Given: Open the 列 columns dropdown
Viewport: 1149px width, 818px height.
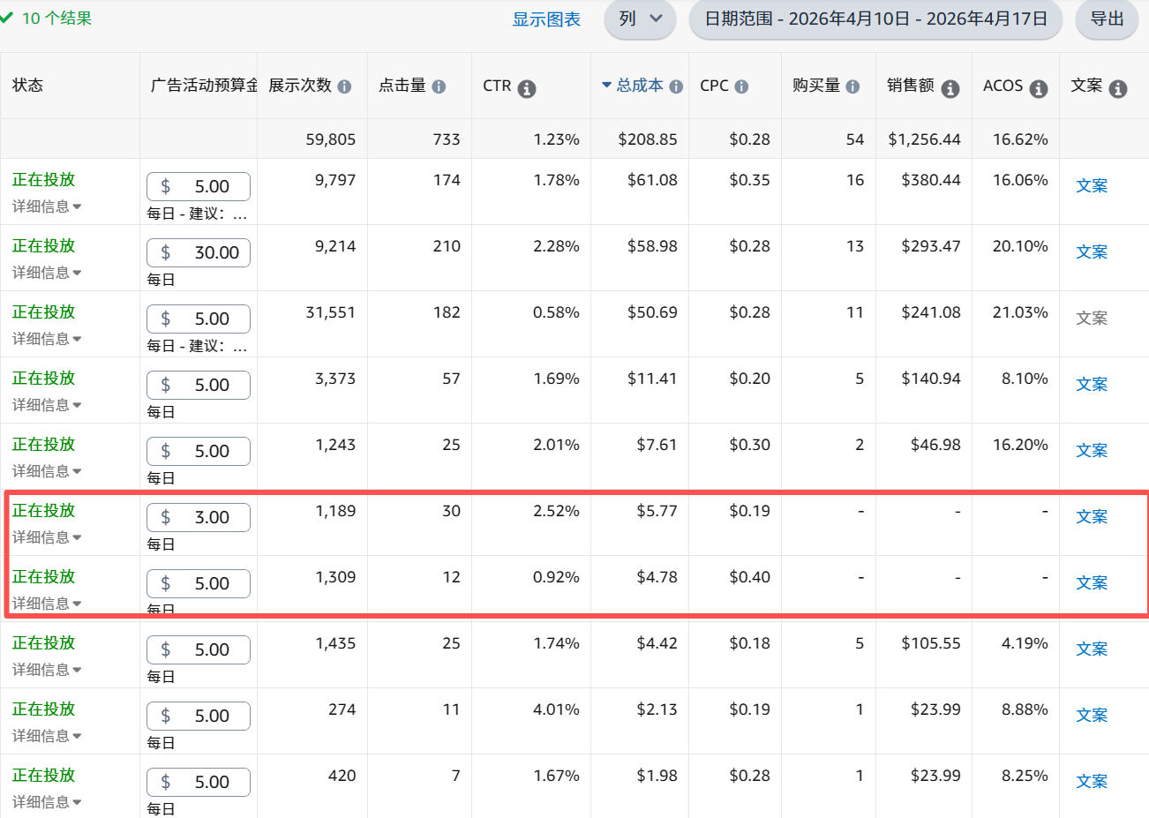Looking at the screenshot, I should click(640, 19).
